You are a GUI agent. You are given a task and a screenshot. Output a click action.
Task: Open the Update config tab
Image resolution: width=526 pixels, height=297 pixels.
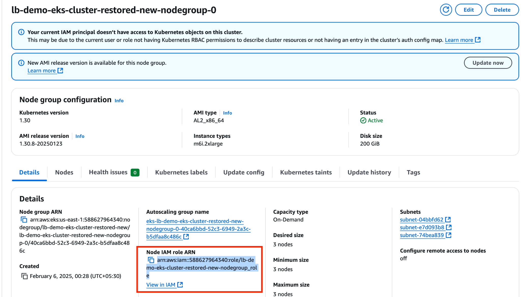[244, 173]
